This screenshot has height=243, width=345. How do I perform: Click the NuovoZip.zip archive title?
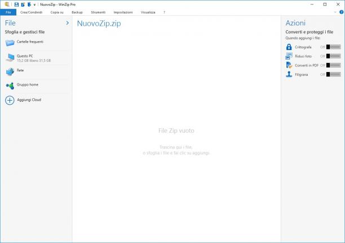point(99,23)
